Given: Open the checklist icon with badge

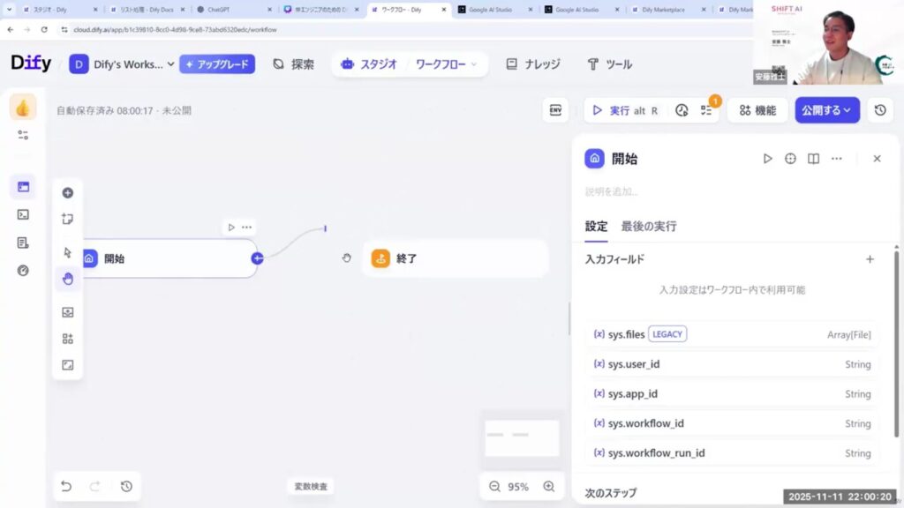Looking at the screenshot, I should 706,110.
